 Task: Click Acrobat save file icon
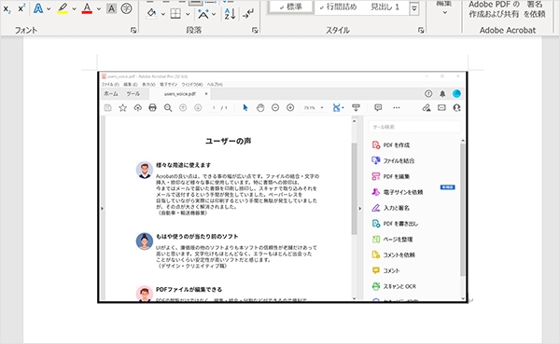coord(107,107)
